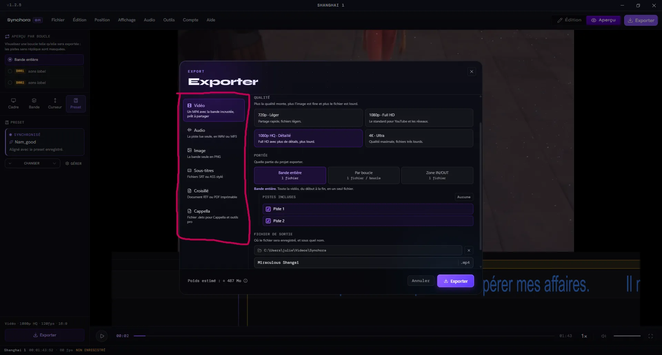Click the Gérer gear icon button
Image resolution: width=662 pixels, height=355 pixels.
pyautogui.click(x=73, y=163)
